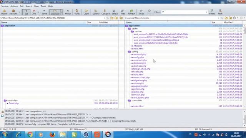Open the Structure dropdown arrow
The width and height of the screenshot is (246, 138).
tap(61, 12)
